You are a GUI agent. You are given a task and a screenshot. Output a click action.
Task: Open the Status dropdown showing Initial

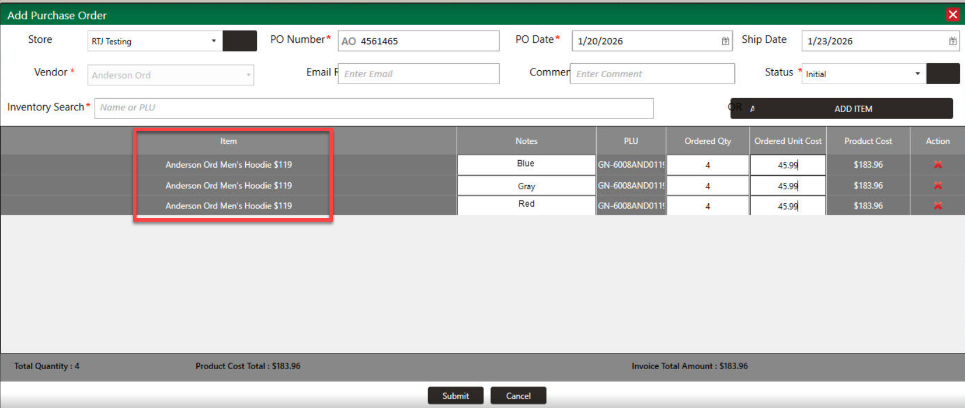click(x=917, y=74)
